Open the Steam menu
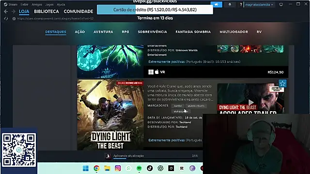This screenshot has width=310, height=174. 13,4
